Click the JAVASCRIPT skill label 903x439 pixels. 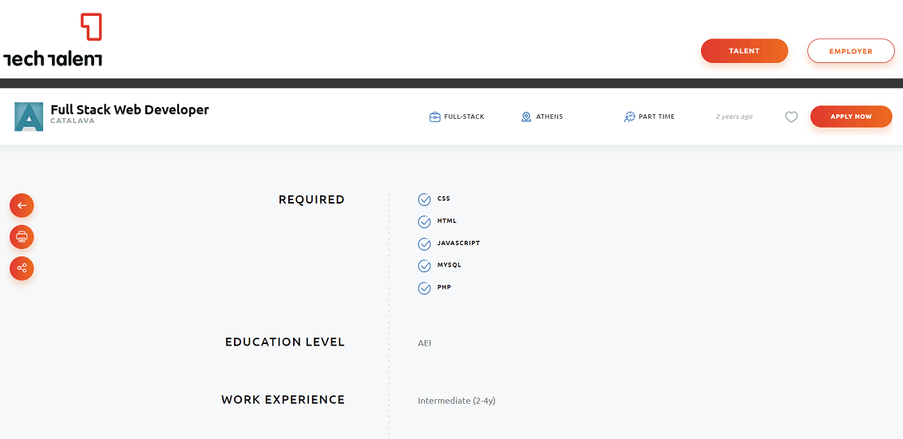pos(458,243)
